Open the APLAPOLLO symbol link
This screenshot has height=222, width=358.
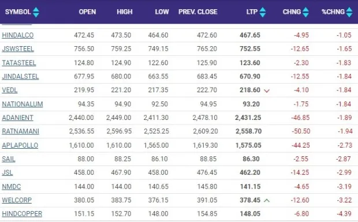[x=20, y=145]
